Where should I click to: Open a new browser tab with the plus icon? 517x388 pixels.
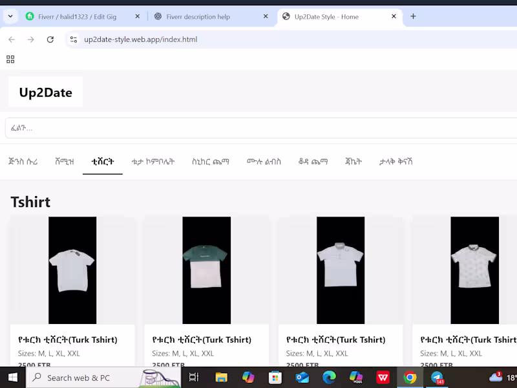pyautogui.click(x=413, y=17)
